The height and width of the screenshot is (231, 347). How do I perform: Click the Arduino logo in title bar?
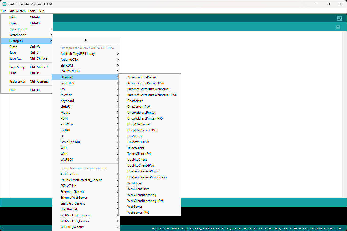(5, 4)
